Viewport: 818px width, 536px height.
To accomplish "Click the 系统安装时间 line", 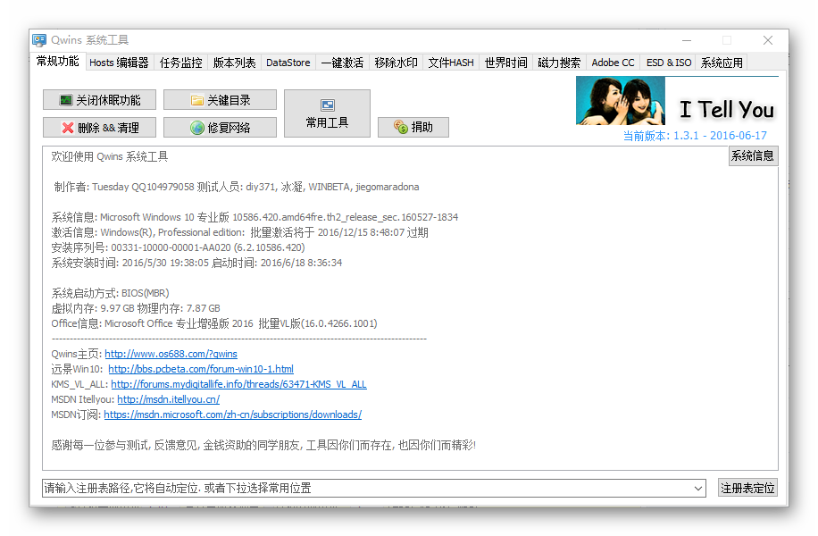I will point(196,263).
